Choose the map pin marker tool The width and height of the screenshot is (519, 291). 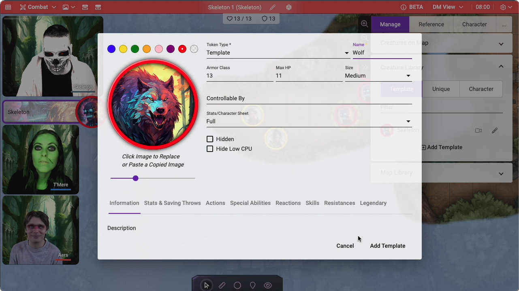pos(253,285)
